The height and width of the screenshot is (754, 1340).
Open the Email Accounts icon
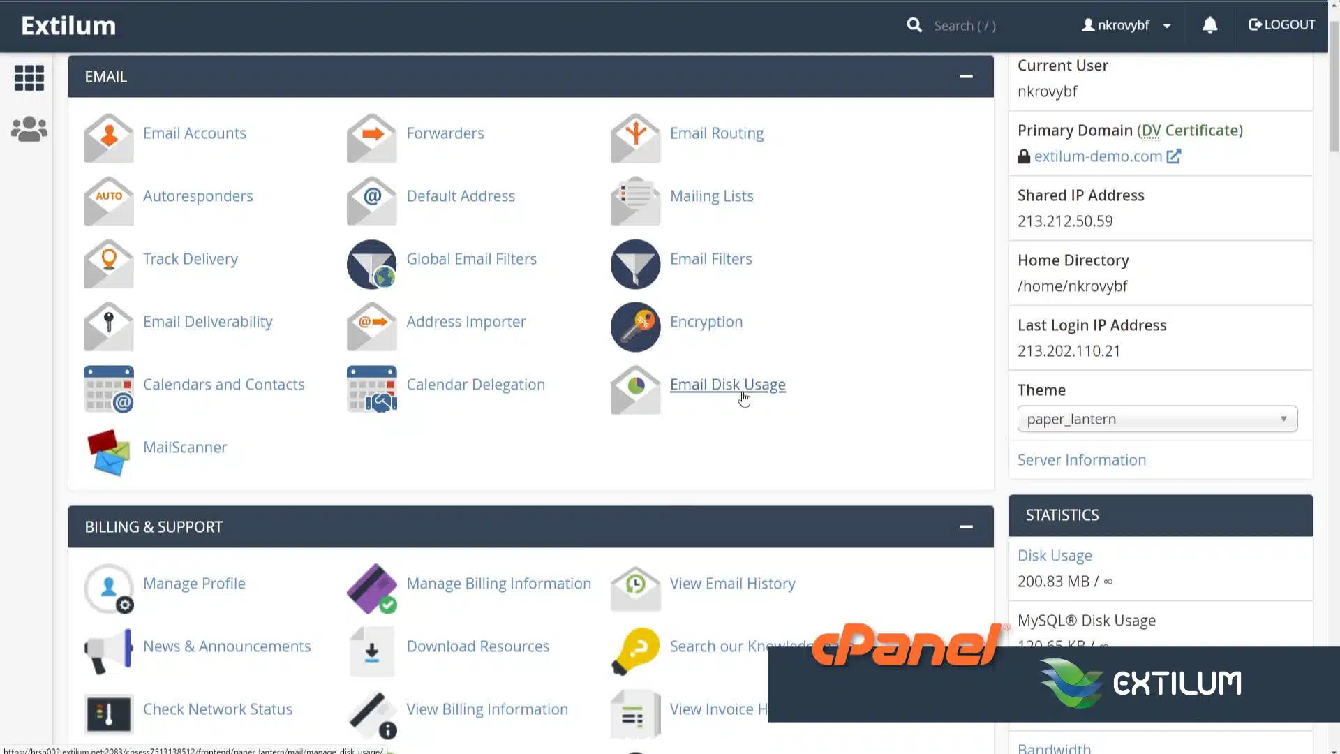108,138
